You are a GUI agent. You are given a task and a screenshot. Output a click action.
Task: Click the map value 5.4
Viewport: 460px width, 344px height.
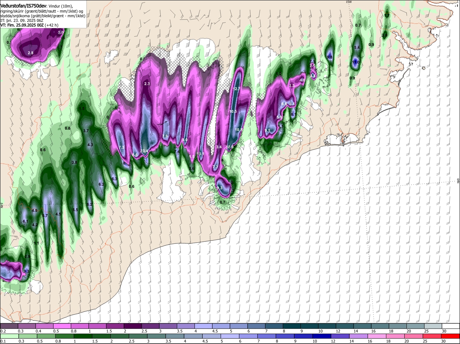pyautogui.click(x=357, y=47)
